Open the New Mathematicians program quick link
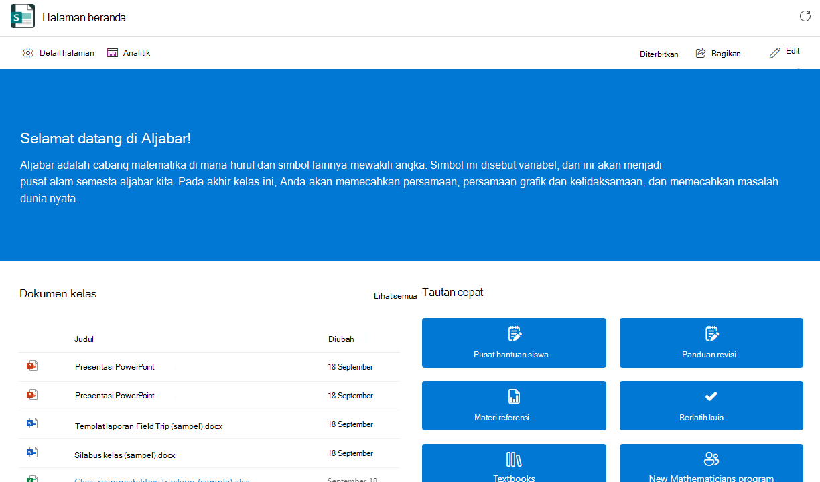Viewport: 820px width, 482px height. (711, 463)
